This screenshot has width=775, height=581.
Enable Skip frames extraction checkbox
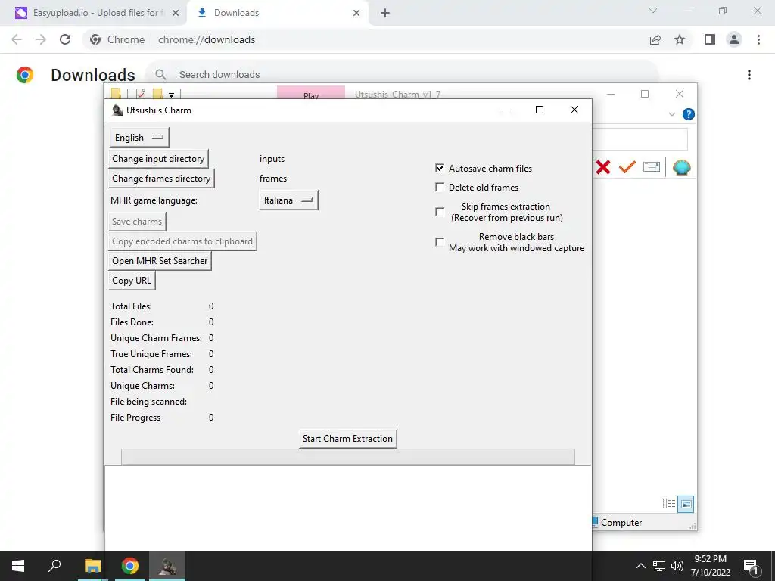(440, 212)
